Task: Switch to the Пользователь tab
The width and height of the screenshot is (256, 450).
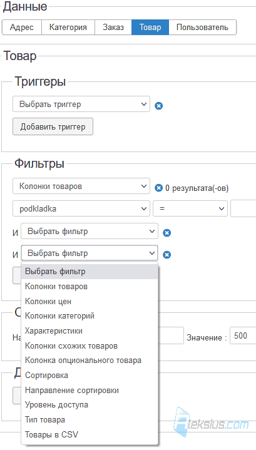Action: (202, 28)
